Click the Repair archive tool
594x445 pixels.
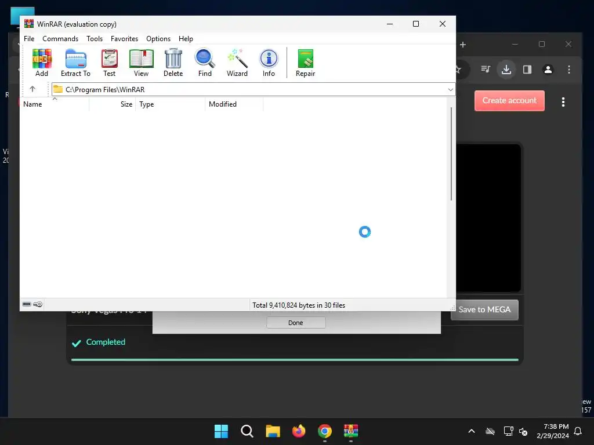pyautogui.click(x=305, y=63)
